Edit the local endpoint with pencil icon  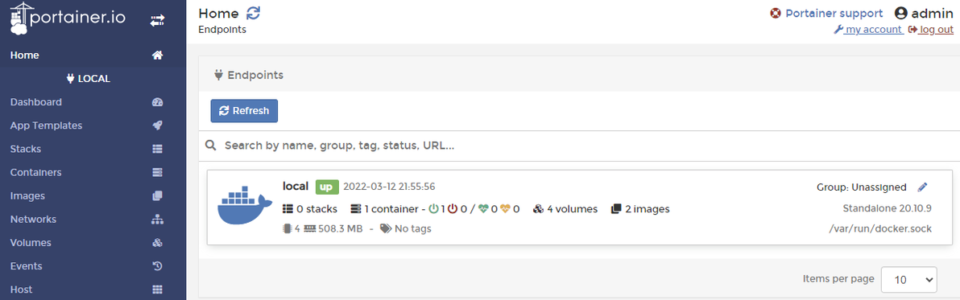point(923,187)
